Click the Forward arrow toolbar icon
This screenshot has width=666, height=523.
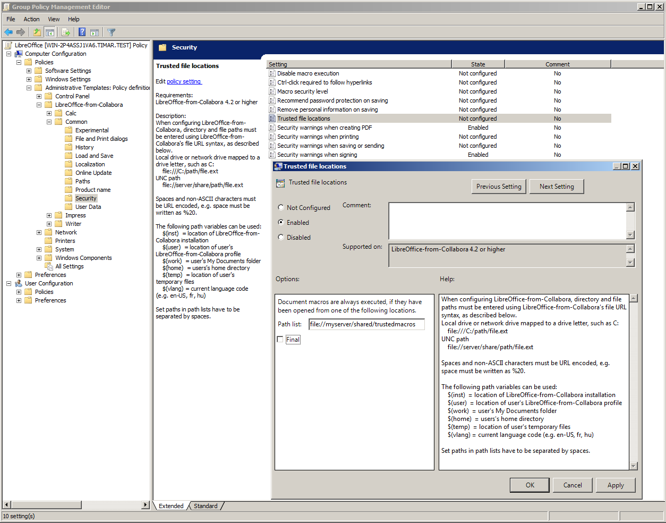pyautogui.click(x=21, y=32)
